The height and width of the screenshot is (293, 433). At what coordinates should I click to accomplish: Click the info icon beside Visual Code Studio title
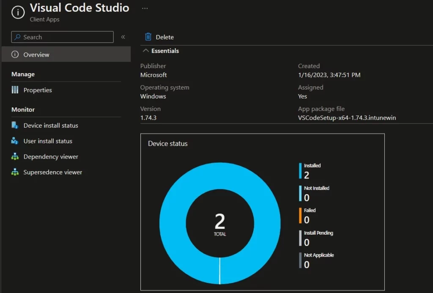pyautogui.click(x=18, y=12)
